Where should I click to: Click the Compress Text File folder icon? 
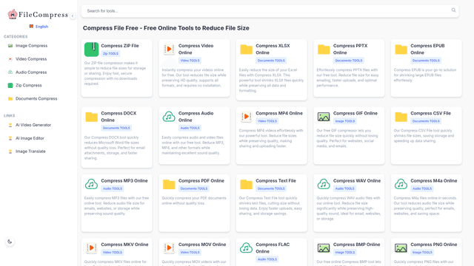click(x=247, y=184)
